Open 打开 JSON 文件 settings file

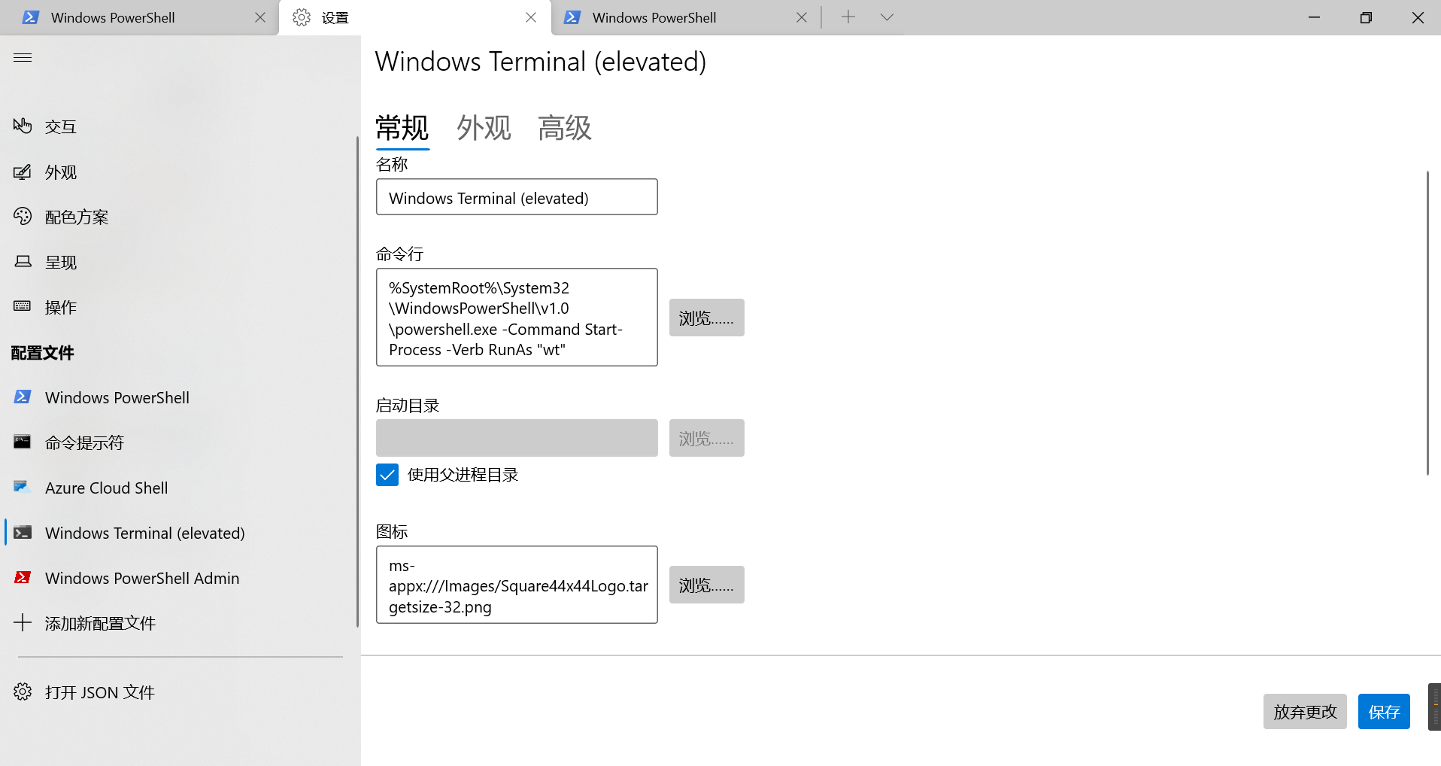tap(99, 692)
